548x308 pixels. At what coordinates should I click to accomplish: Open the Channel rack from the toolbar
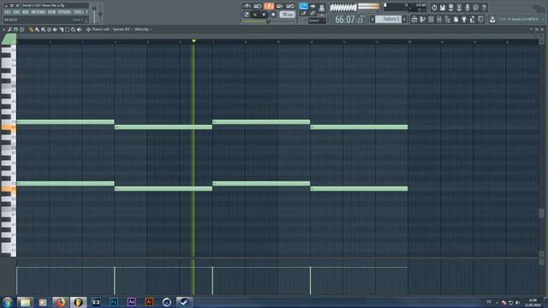[x=431, y=19]
